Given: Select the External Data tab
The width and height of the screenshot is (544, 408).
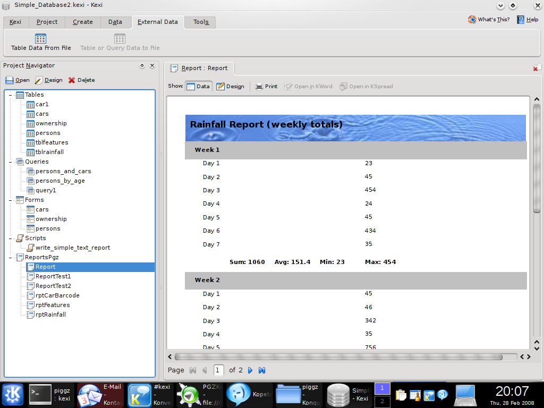Looking at the screenshot, I should 158,22.
